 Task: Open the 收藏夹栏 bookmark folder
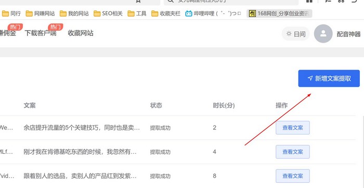[x=166, y=14]
